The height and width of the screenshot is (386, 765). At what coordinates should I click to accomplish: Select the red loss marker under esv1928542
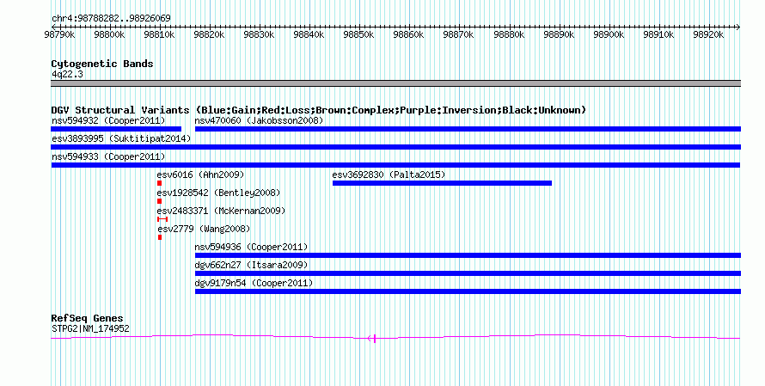pyautogui.click(x=160, y=201)
